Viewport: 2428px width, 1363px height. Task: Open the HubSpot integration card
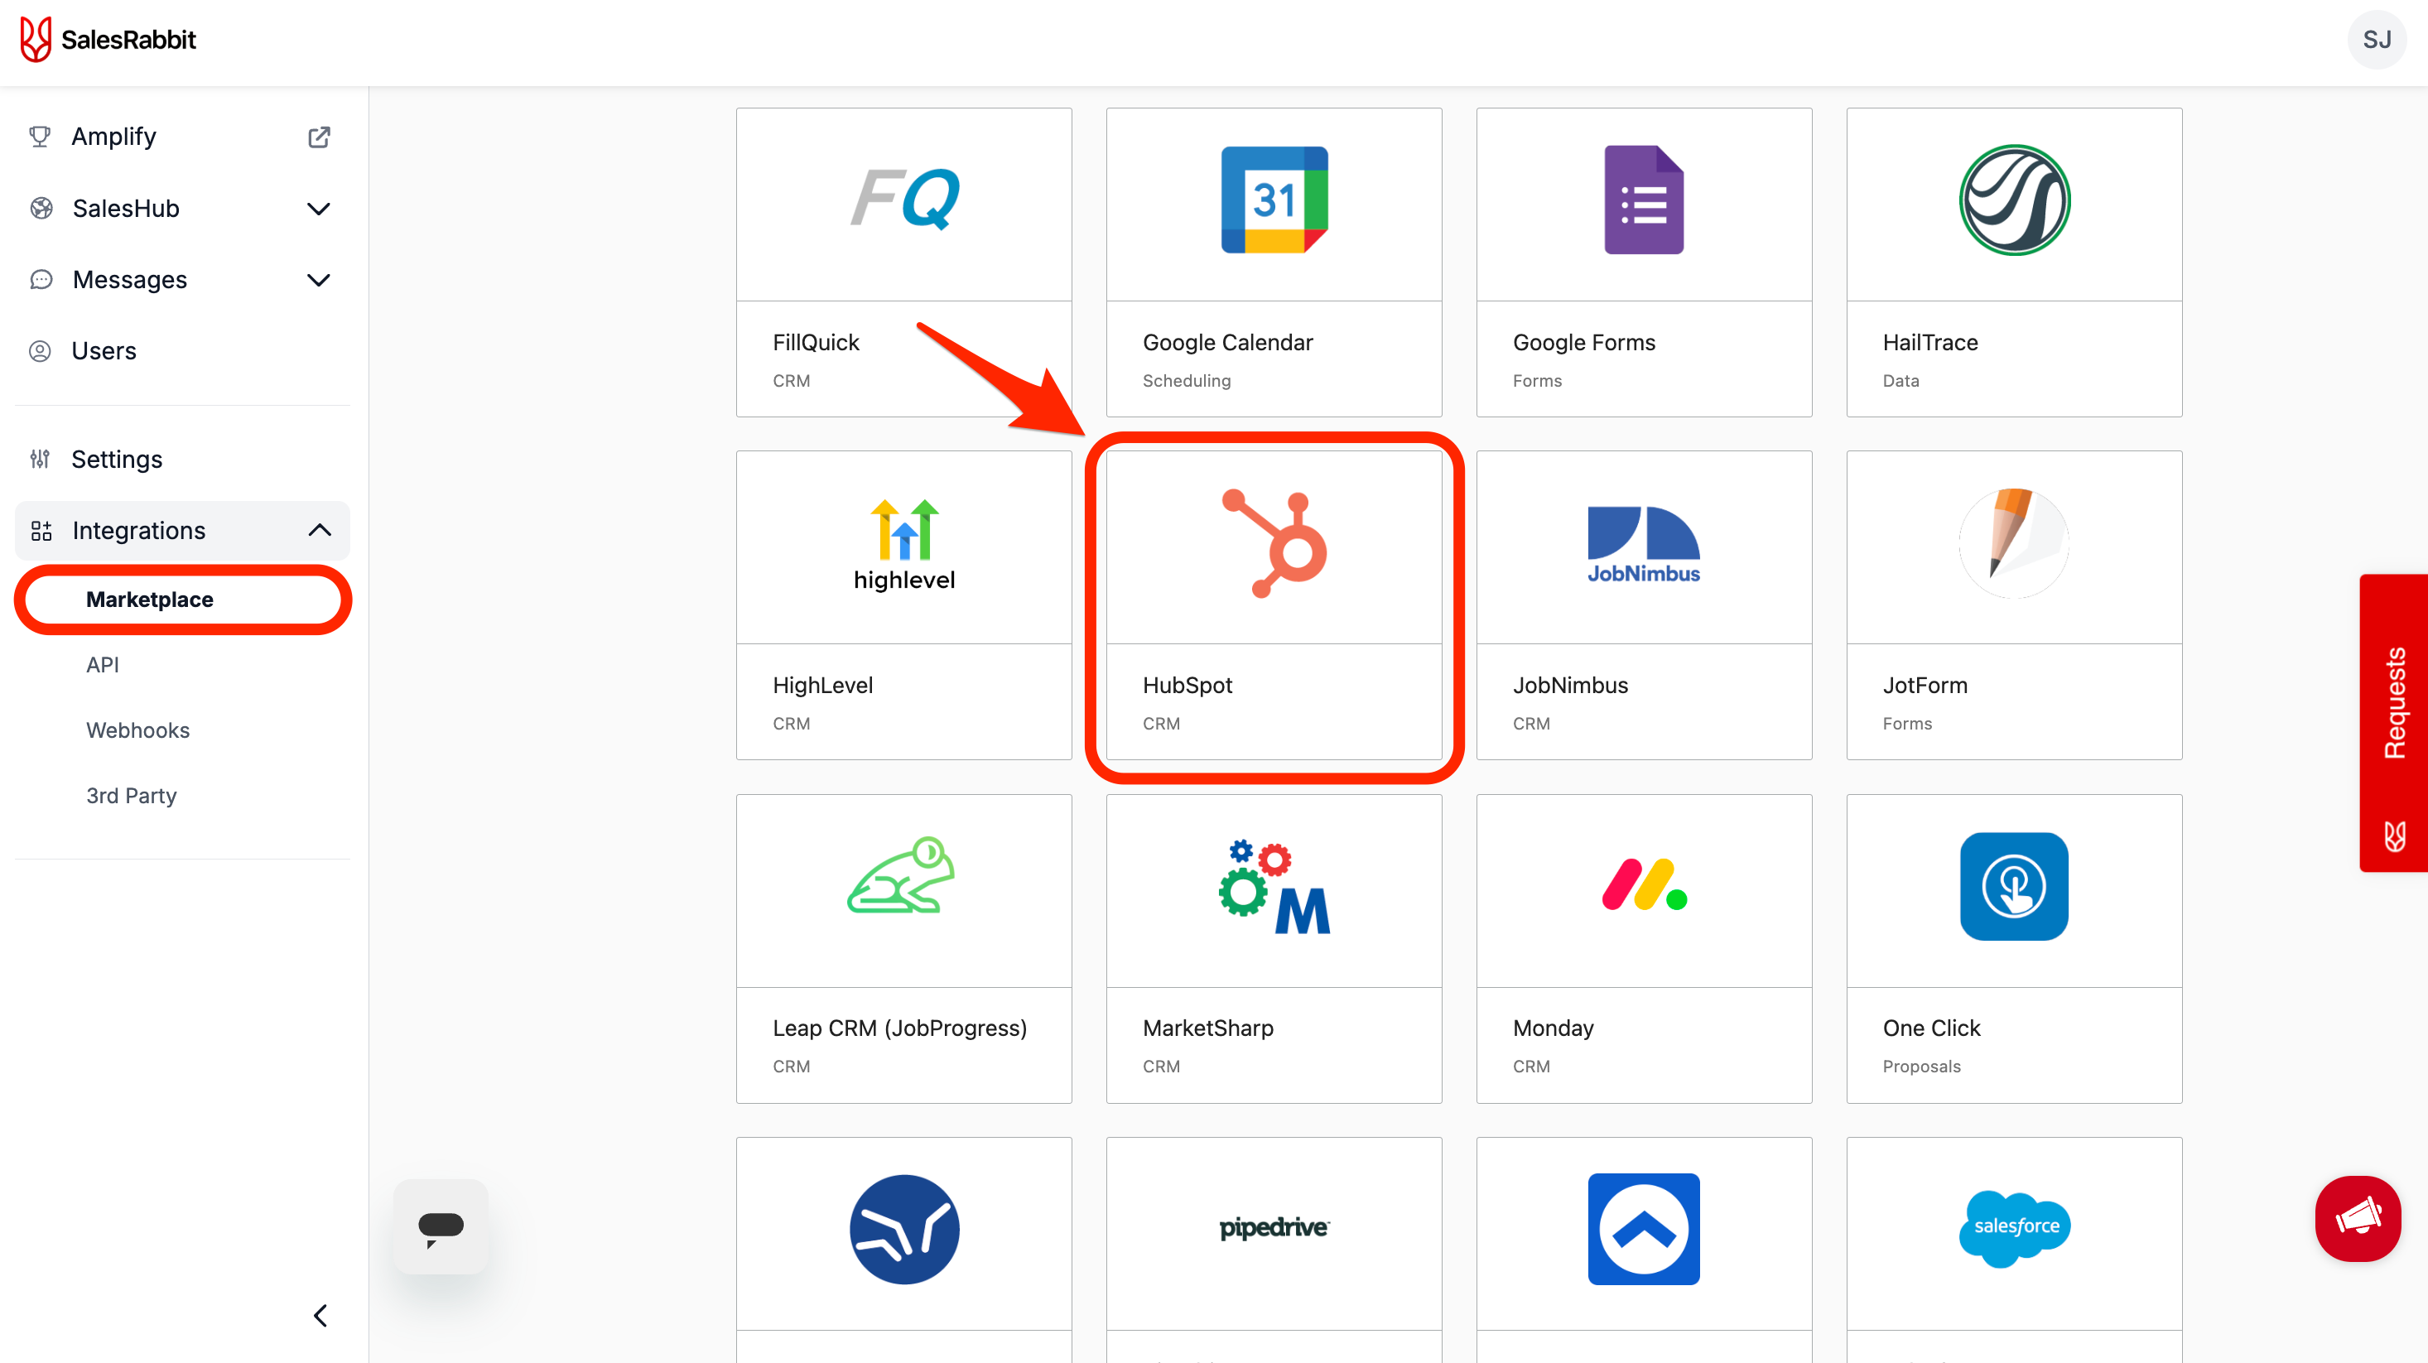click(1274, 605)
